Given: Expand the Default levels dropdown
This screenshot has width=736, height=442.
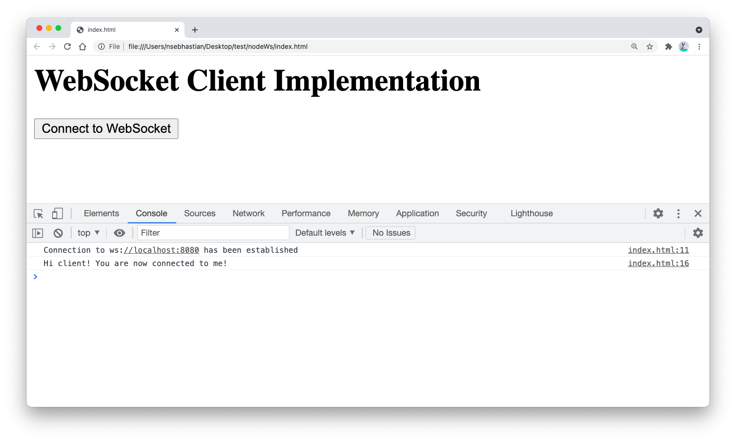Looking at the screenshot, I should click(x=325, y=233).
